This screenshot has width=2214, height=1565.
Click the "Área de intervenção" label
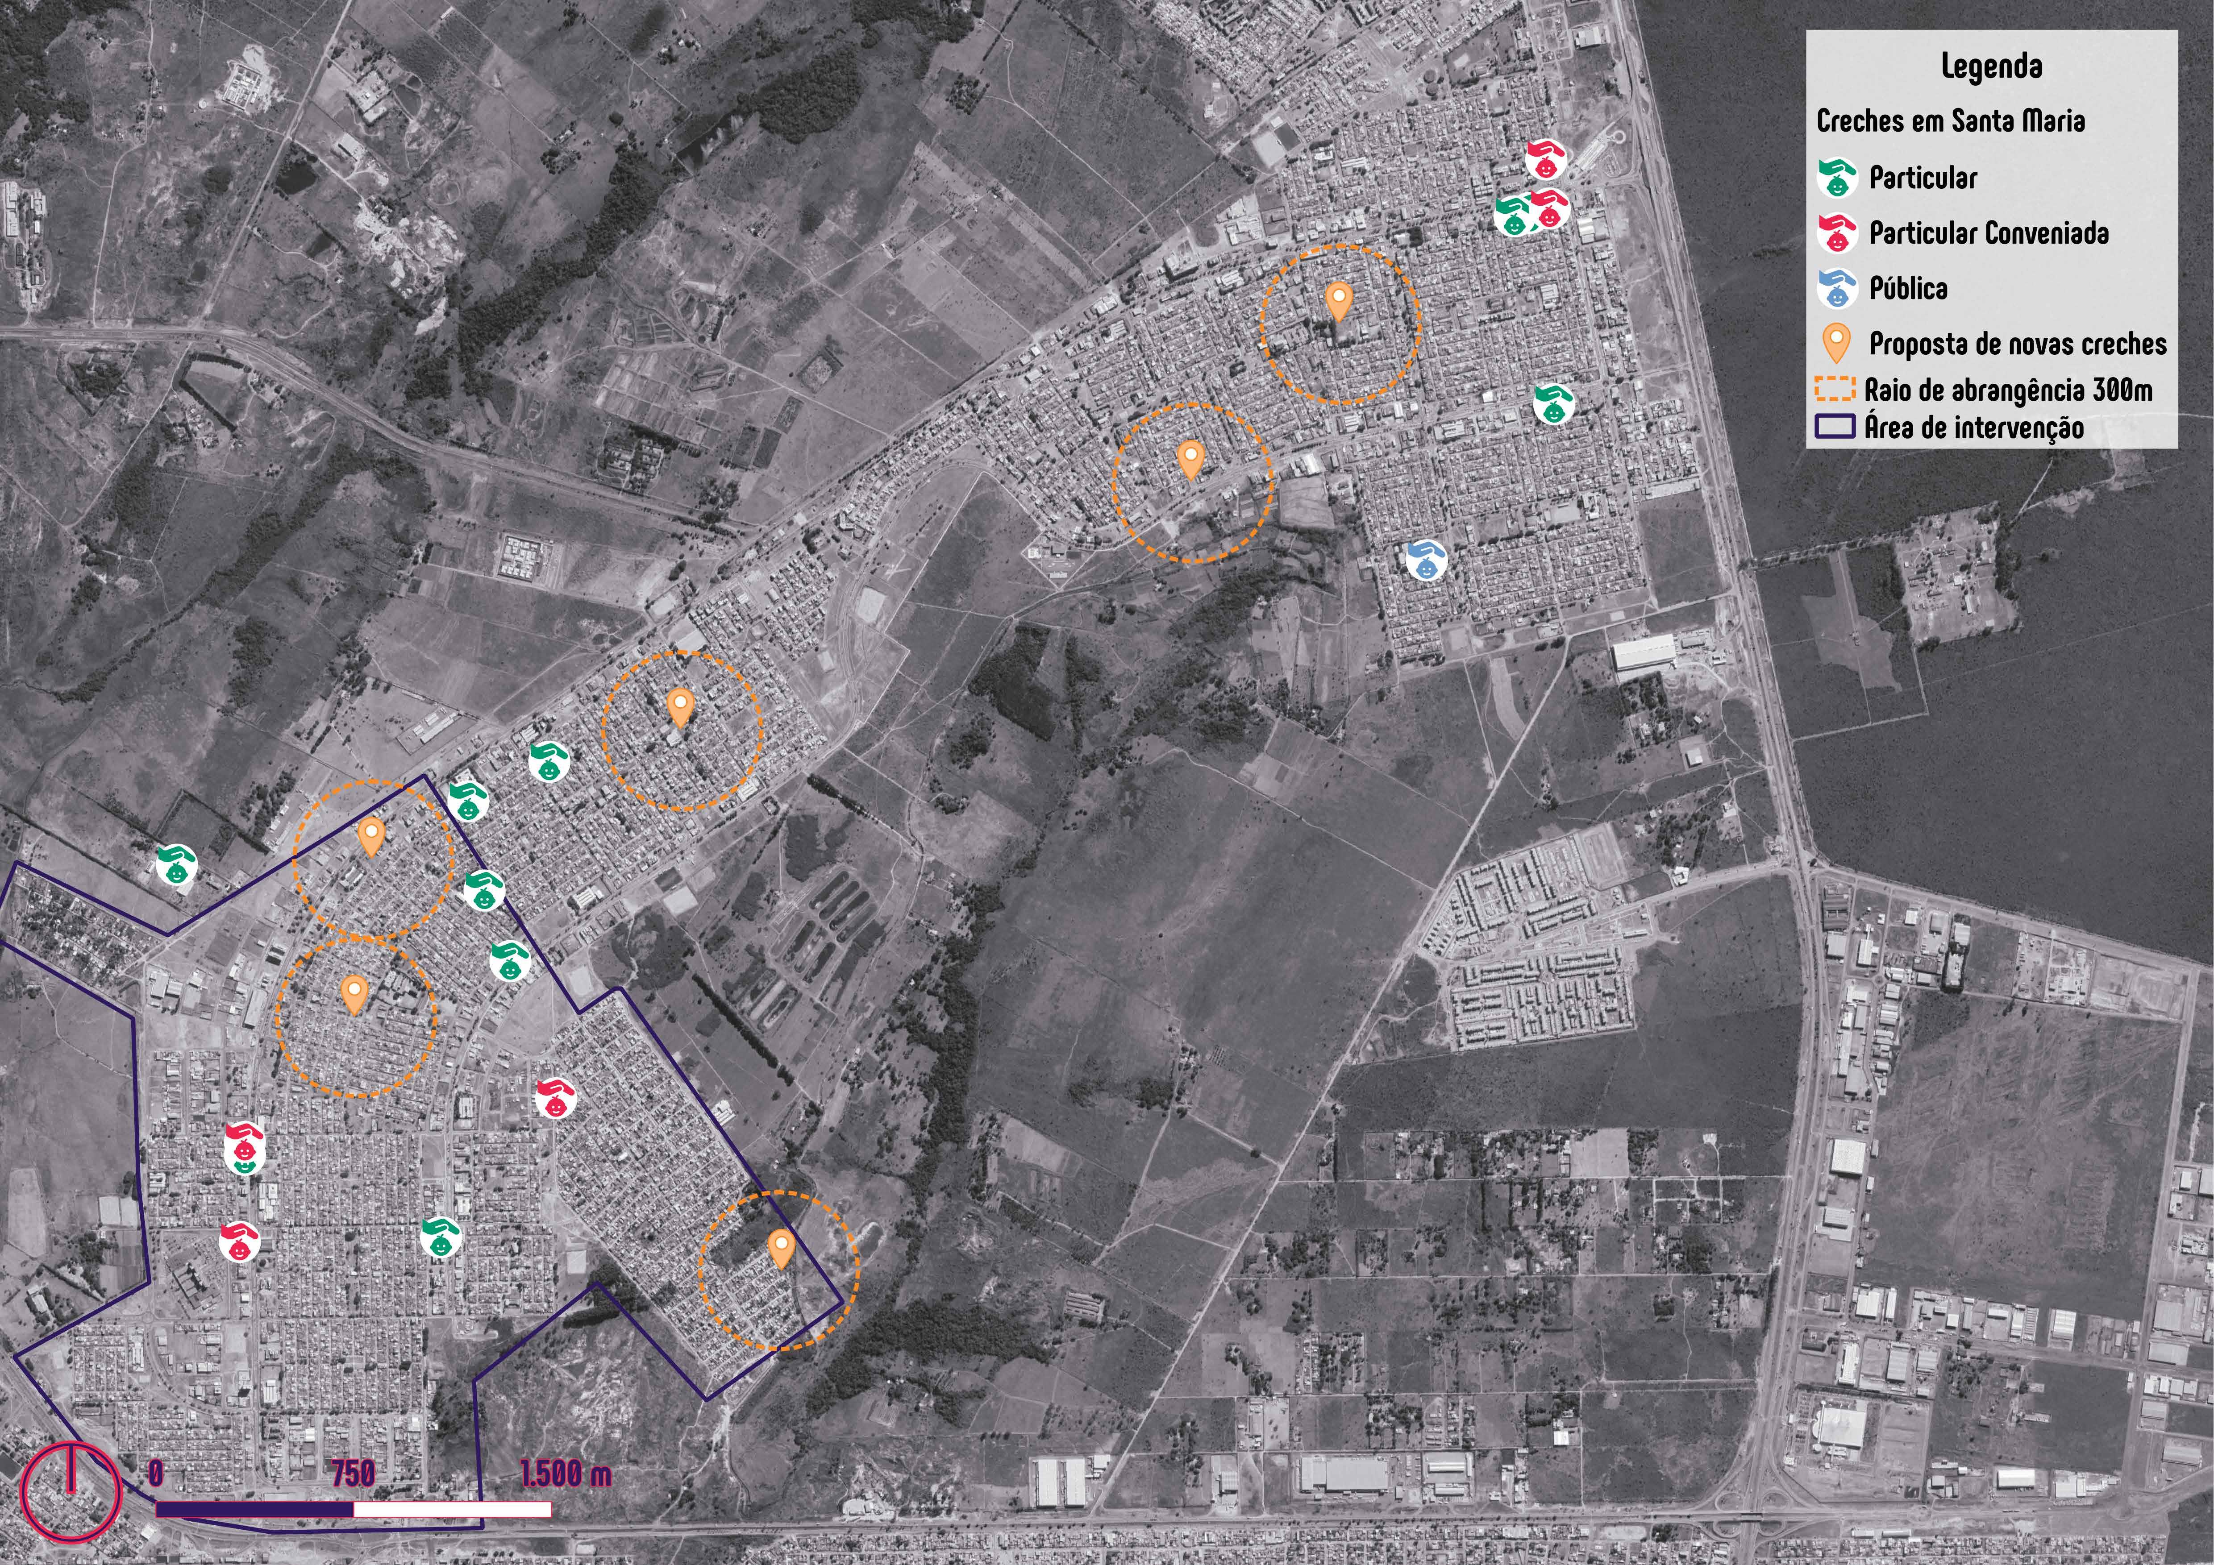(x=1974, y=427)
